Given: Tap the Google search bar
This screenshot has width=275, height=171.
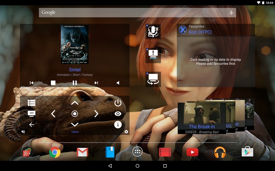Looking at the screenshot, I should pos(137,13).
